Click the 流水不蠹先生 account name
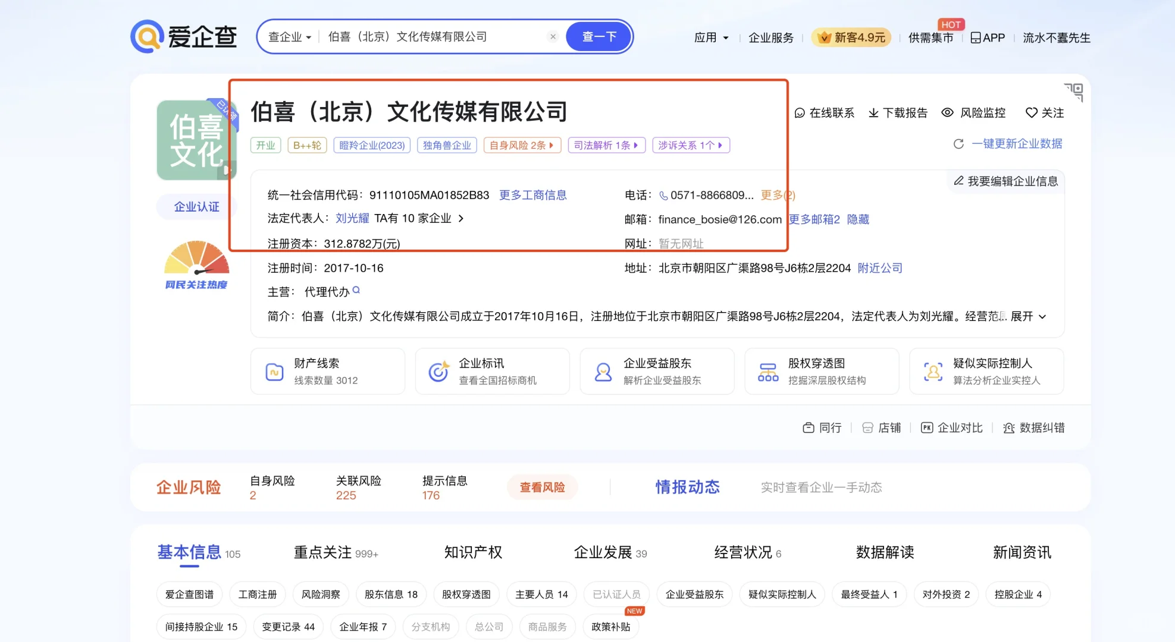1175x642 pixels. (x=1056, y=37)
